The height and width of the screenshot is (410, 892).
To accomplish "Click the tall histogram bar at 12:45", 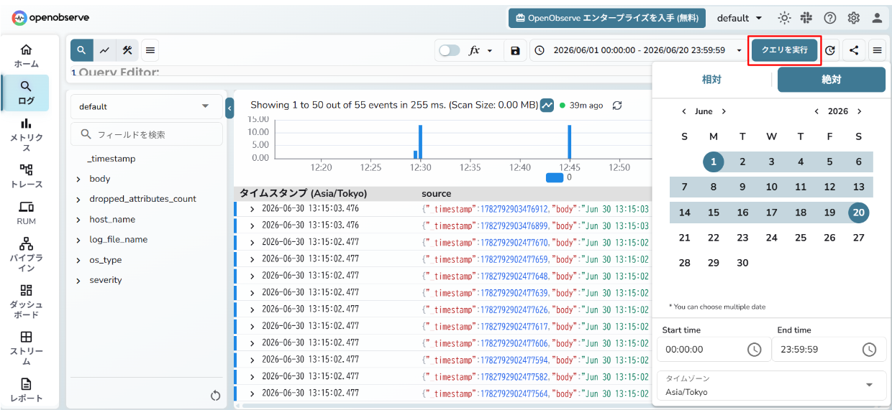I will coord(568,141).
